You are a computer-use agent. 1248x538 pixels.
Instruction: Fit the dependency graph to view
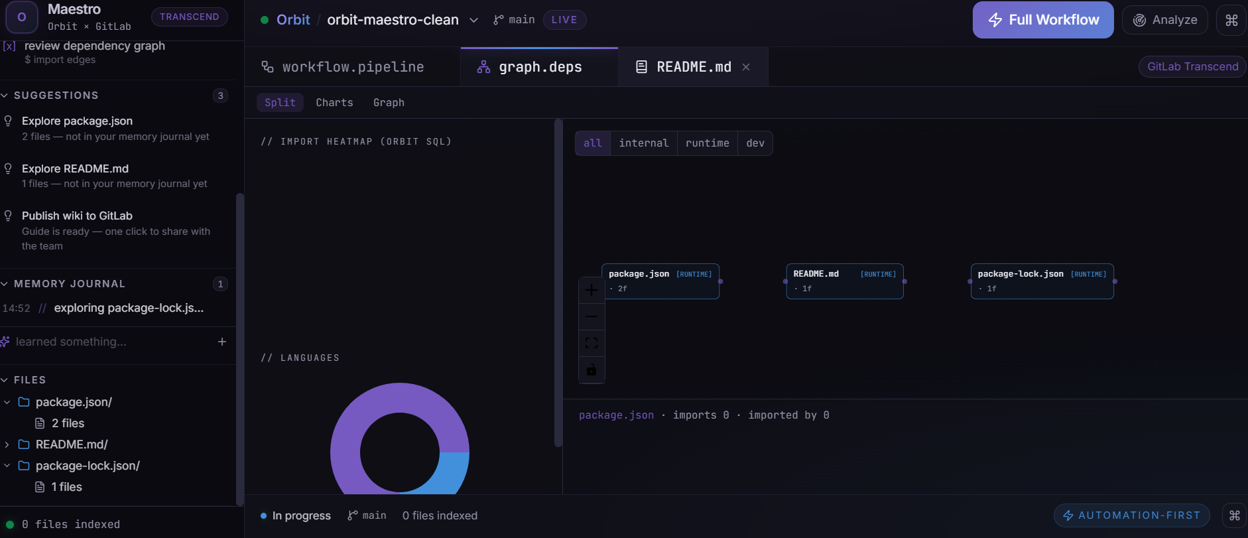click(x=592, y=343)
